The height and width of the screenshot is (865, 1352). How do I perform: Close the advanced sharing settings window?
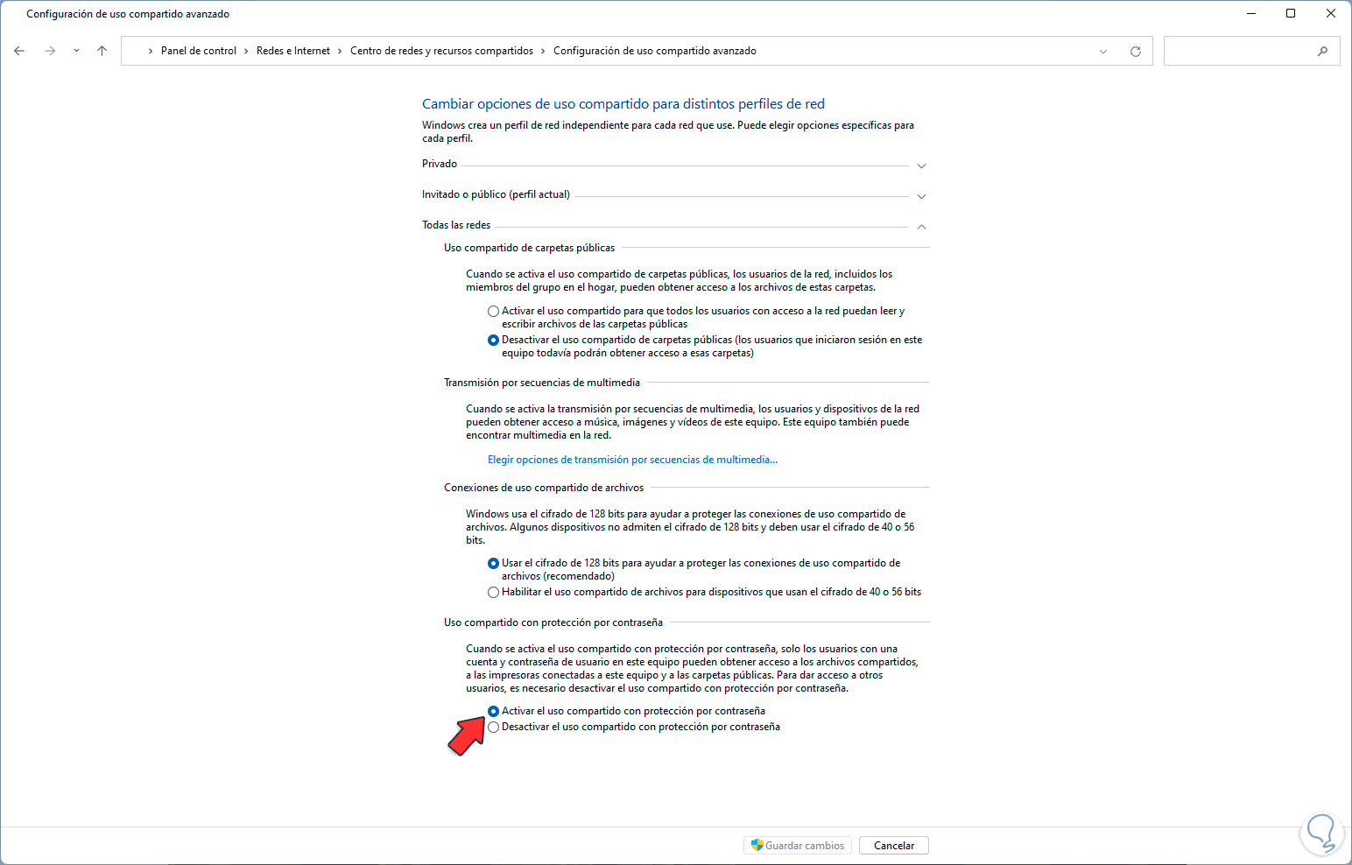pyautogui.click(x=1331, y=13)
